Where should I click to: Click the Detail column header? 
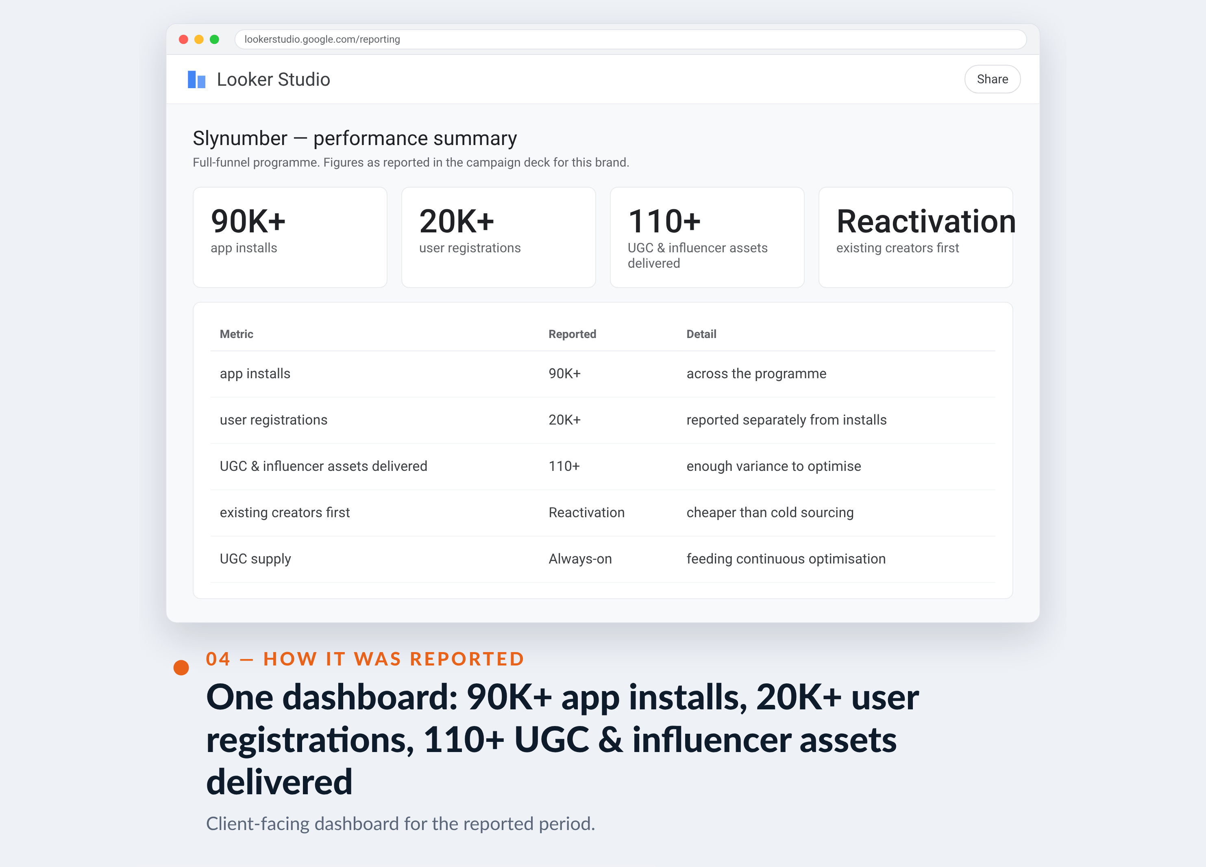click(701, 334)
